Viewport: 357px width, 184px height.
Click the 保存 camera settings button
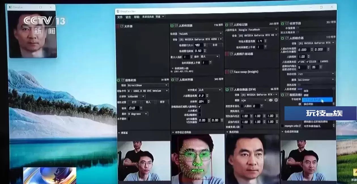tap(162, 102)
